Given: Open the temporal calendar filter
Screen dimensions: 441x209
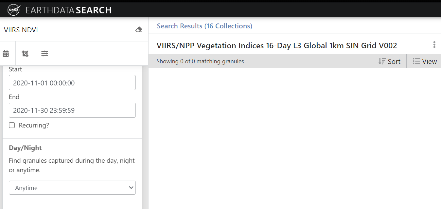Looking at the screenshot, I should (x=6, y=53).
